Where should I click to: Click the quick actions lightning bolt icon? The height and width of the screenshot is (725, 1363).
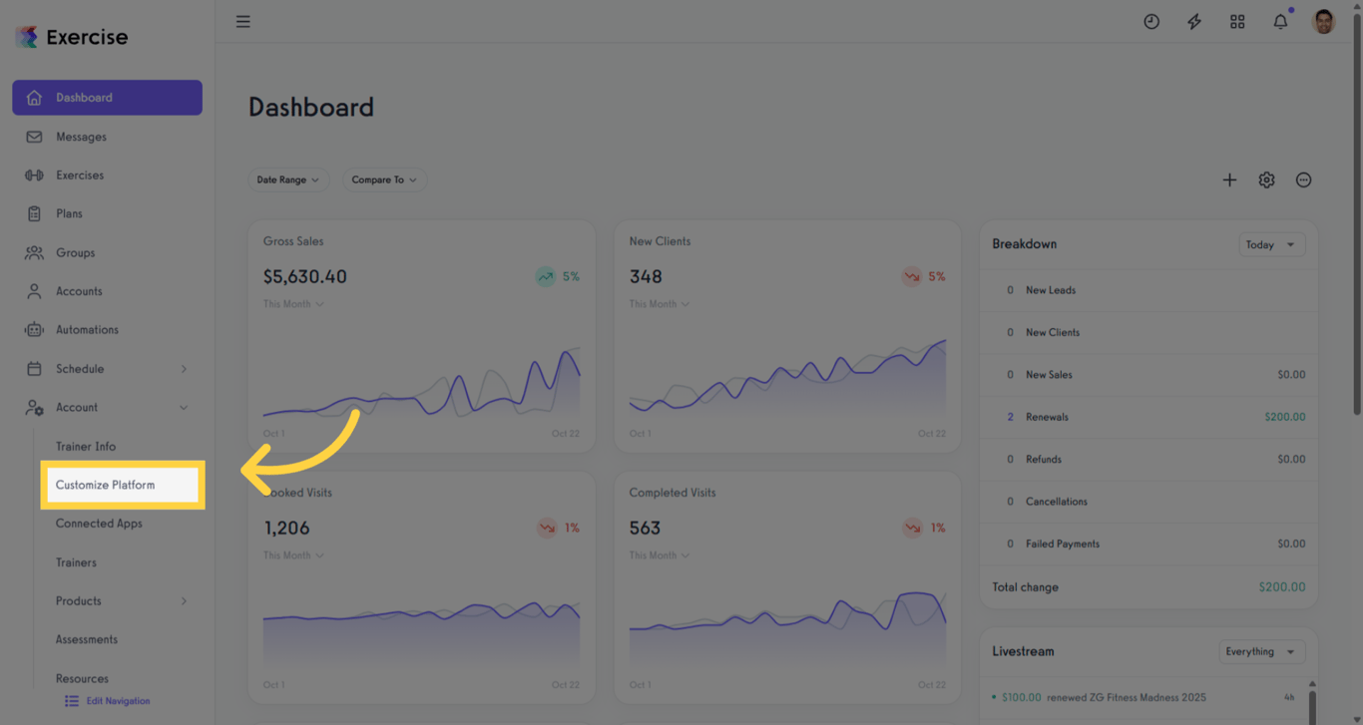pyautogui.click(x=1194, y=21)
